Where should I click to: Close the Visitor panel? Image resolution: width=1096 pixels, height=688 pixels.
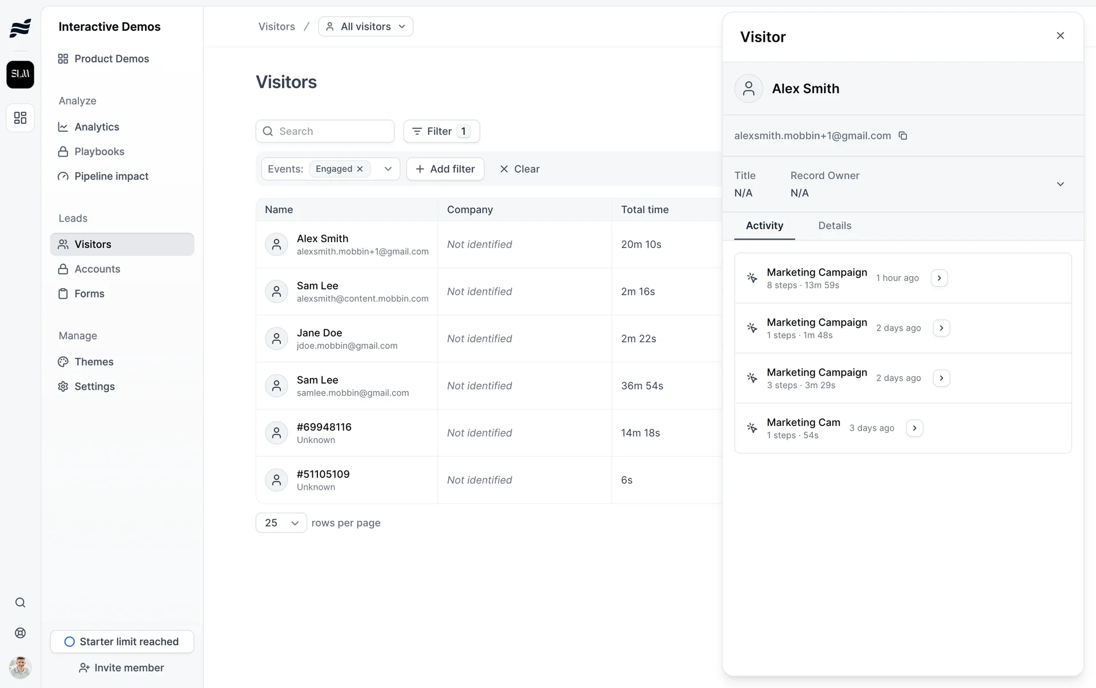[1060, 36]
